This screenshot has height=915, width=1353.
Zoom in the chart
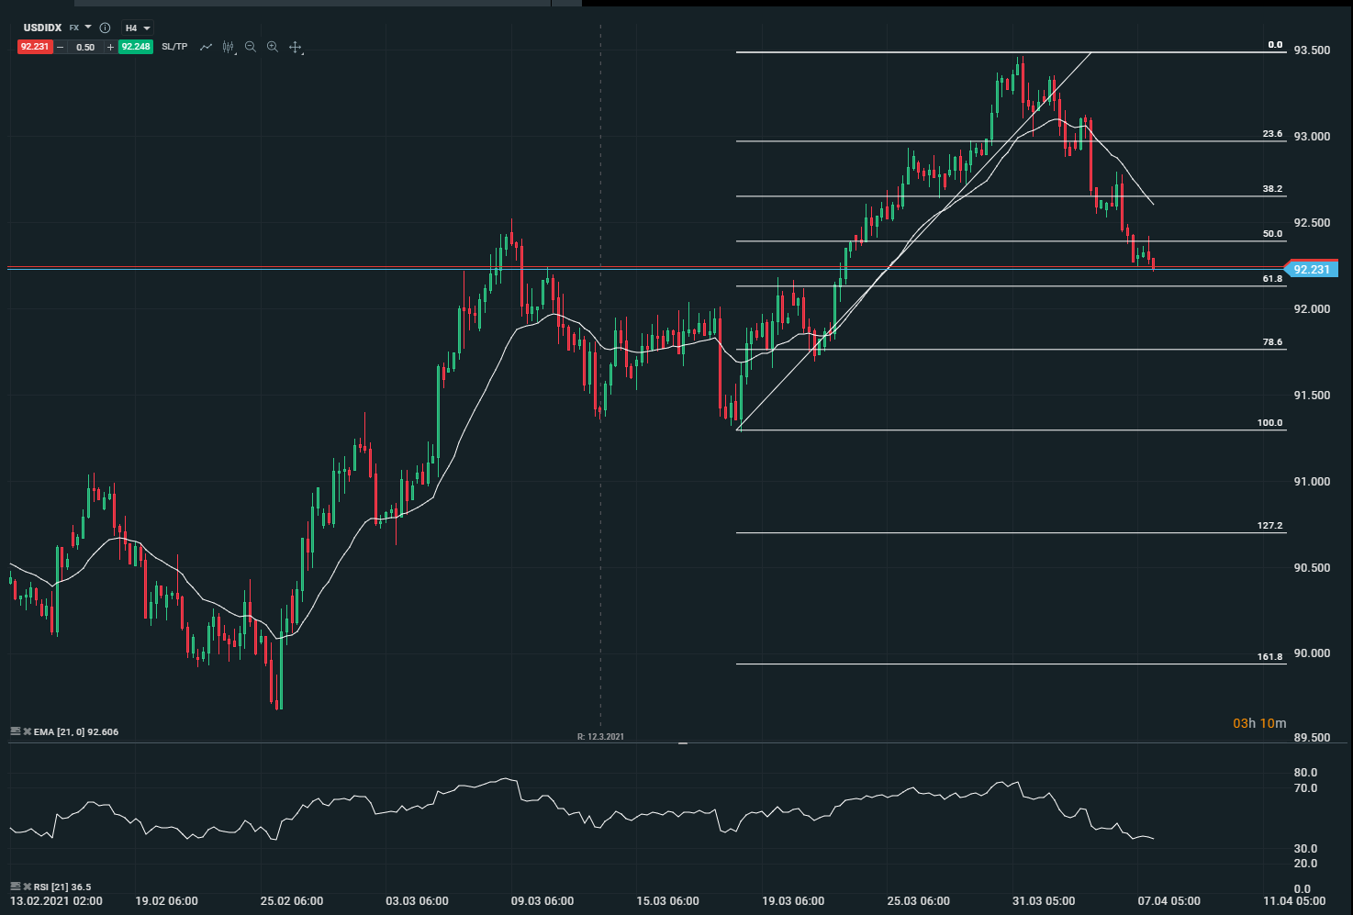[x=273, y=47]
